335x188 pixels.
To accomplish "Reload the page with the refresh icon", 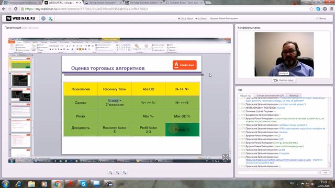I will click(16, 9).
